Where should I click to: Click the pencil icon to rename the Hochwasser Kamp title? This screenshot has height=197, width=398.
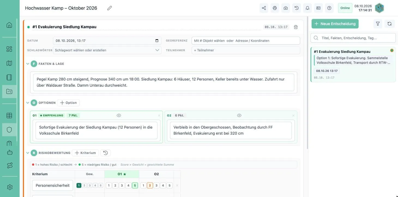point(110,8)
